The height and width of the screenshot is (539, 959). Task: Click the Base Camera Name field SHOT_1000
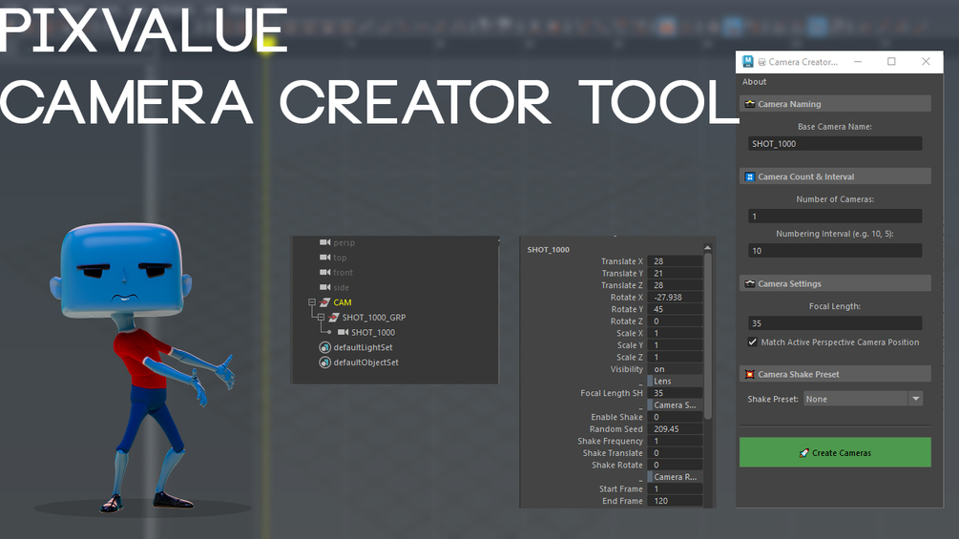coord(835,144)
